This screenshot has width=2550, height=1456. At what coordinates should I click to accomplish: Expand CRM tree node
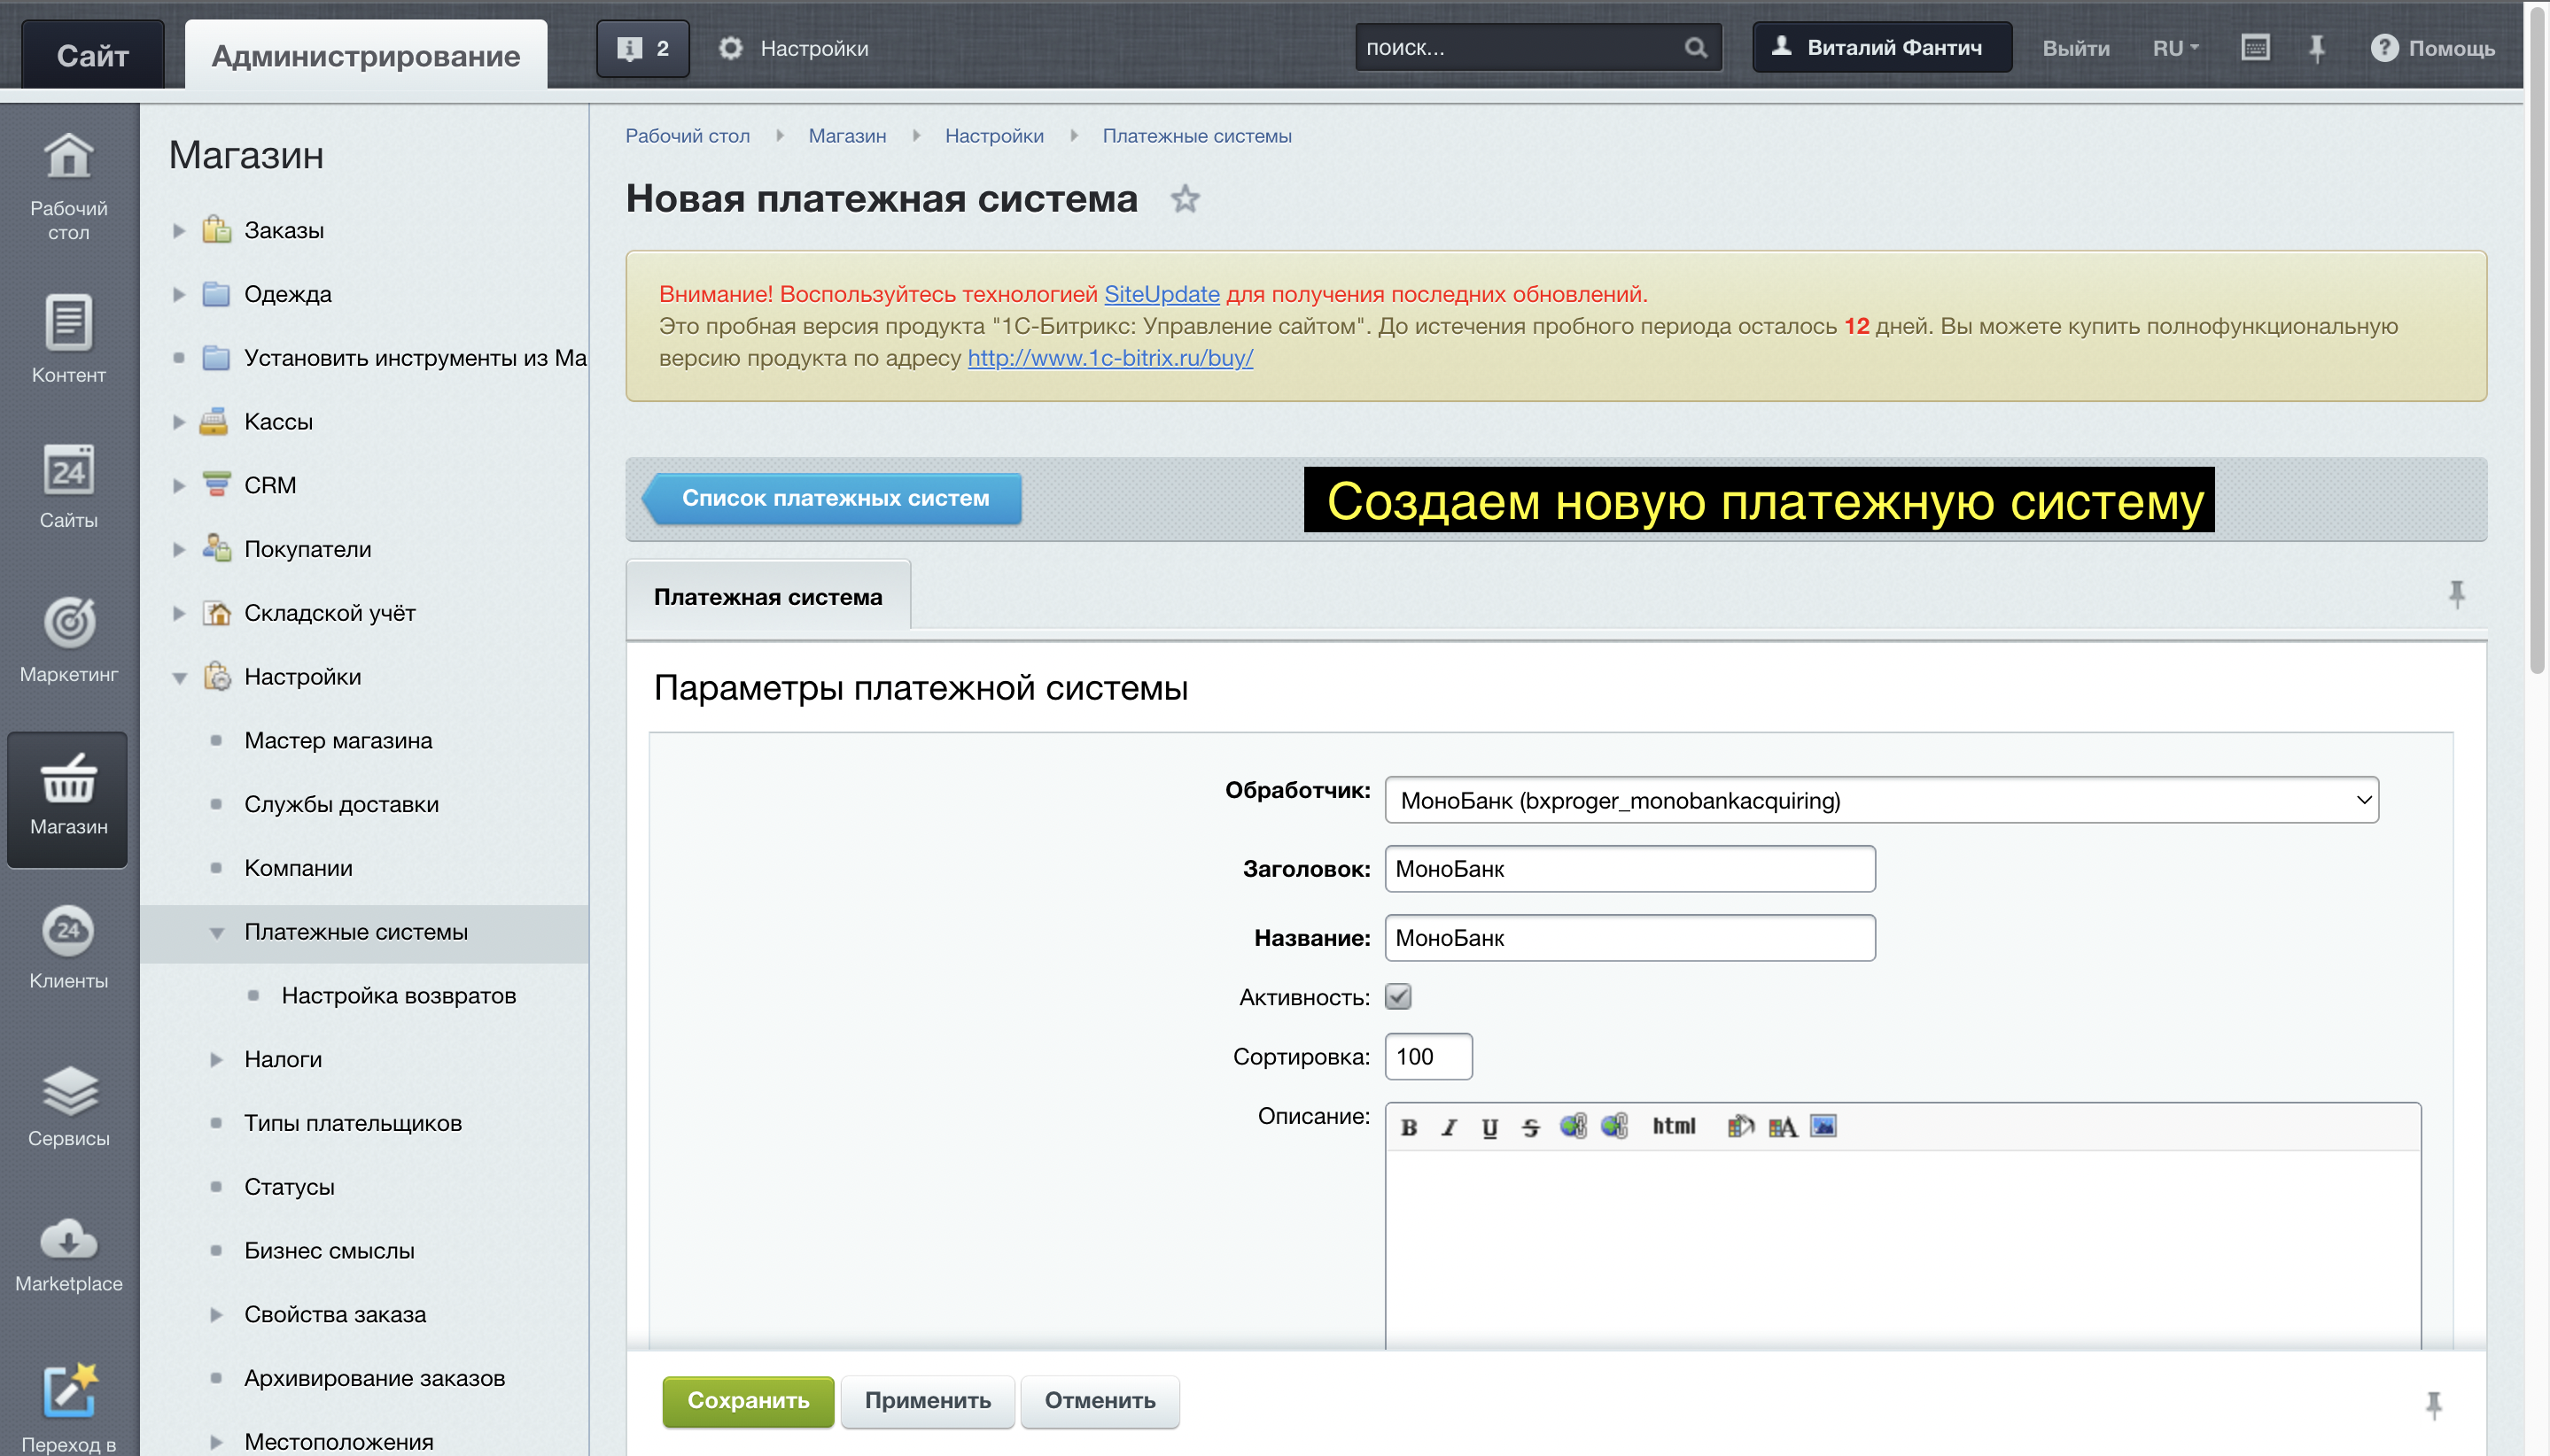(179, 486)
